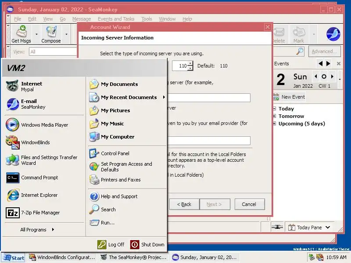Close the Events today pane
Screen dimensions: 351x263
click(x=339, y=64)
